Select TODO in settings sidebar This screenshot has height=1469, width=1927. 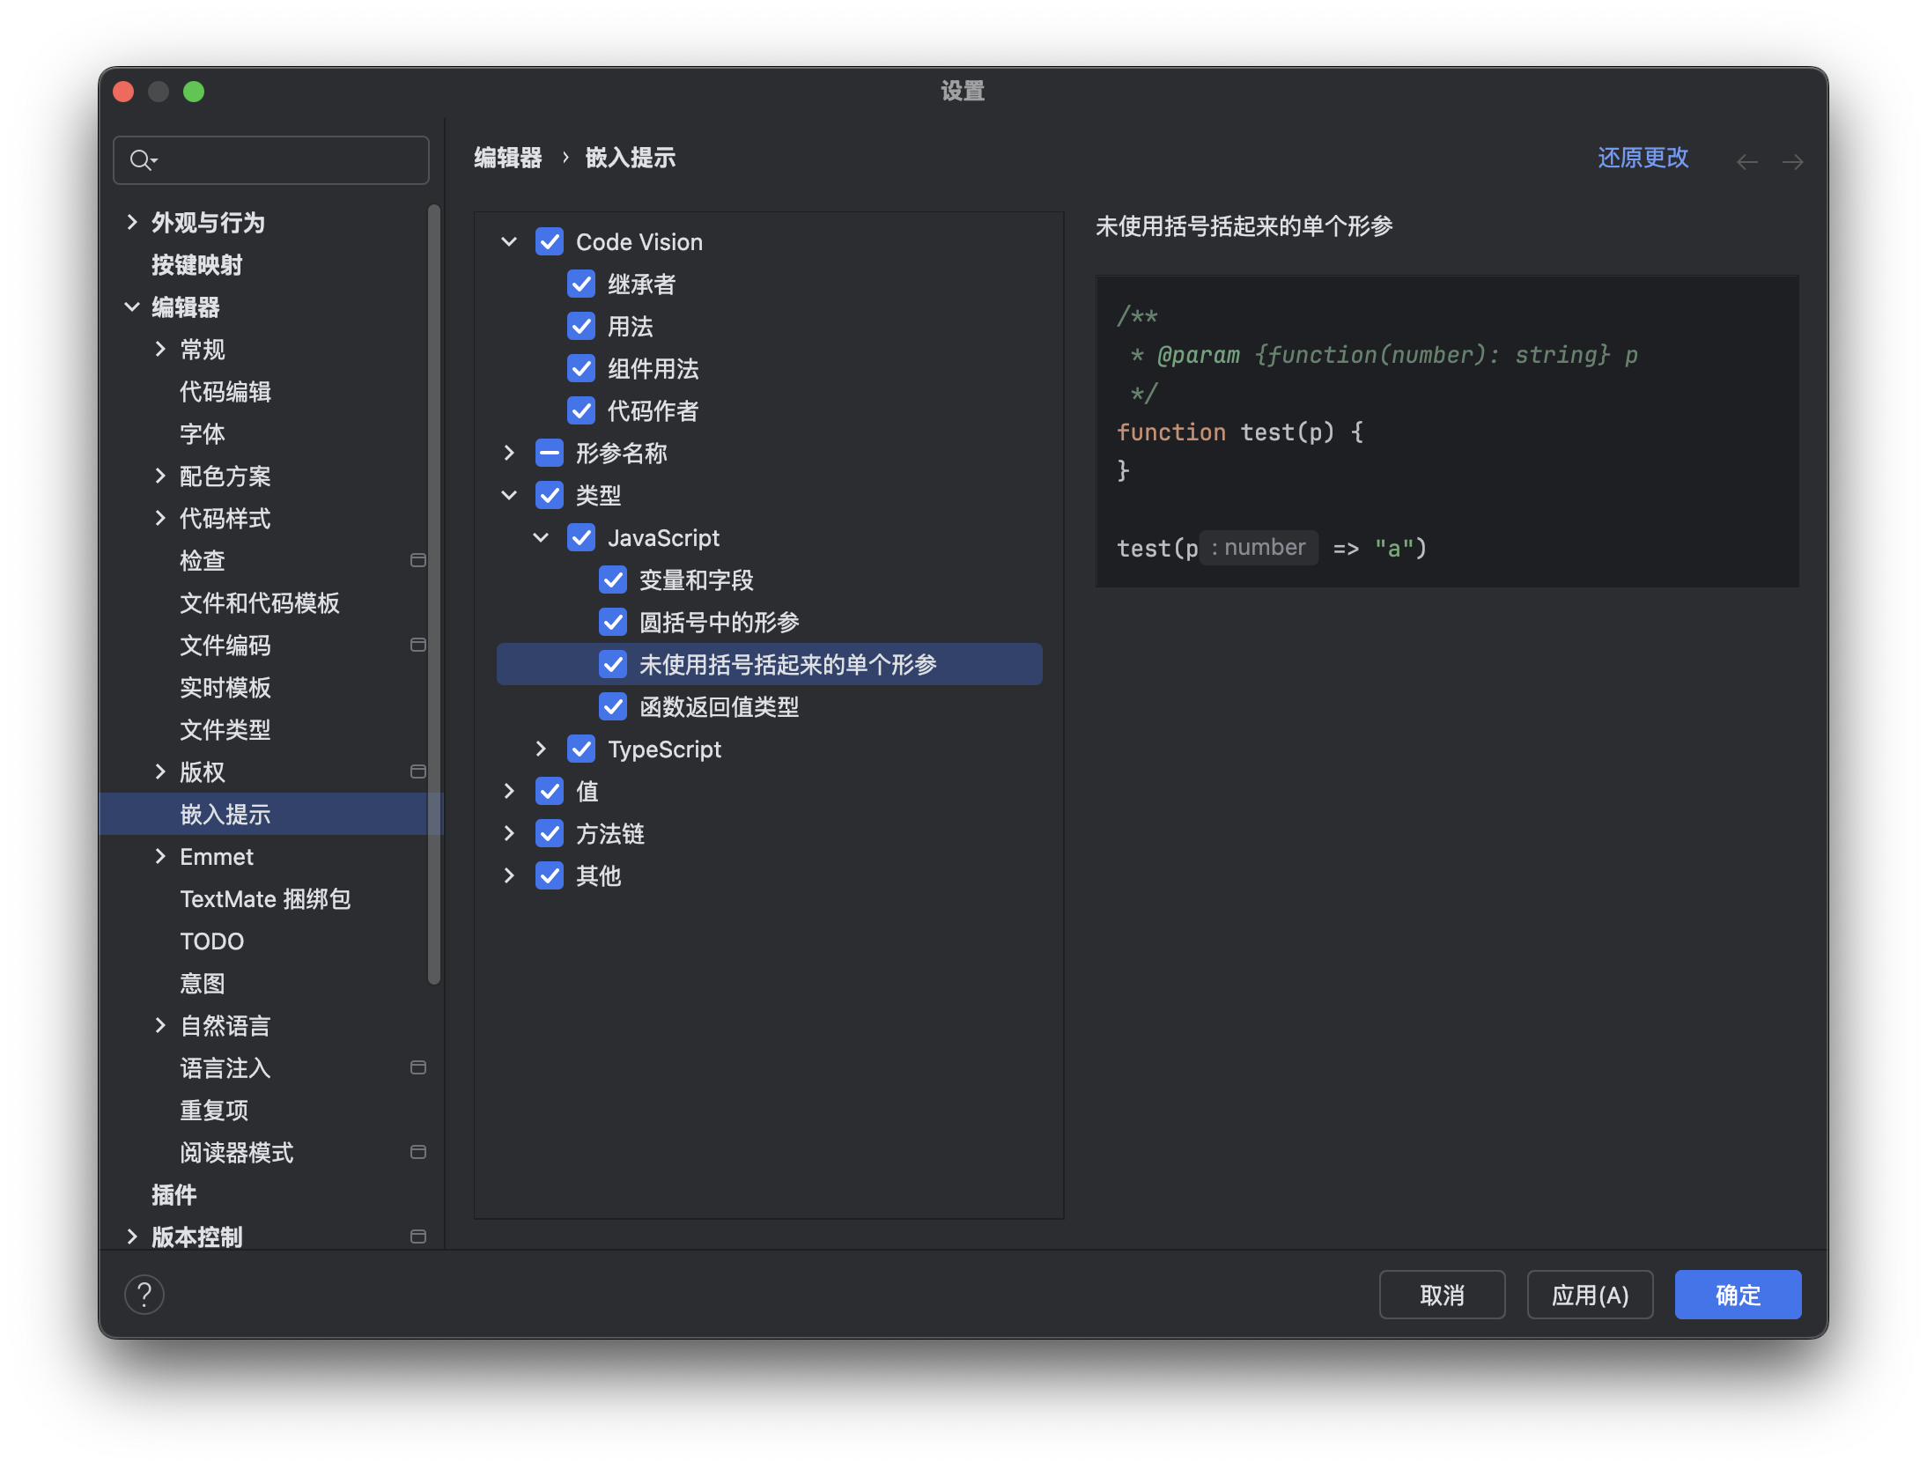coord(211,941)
